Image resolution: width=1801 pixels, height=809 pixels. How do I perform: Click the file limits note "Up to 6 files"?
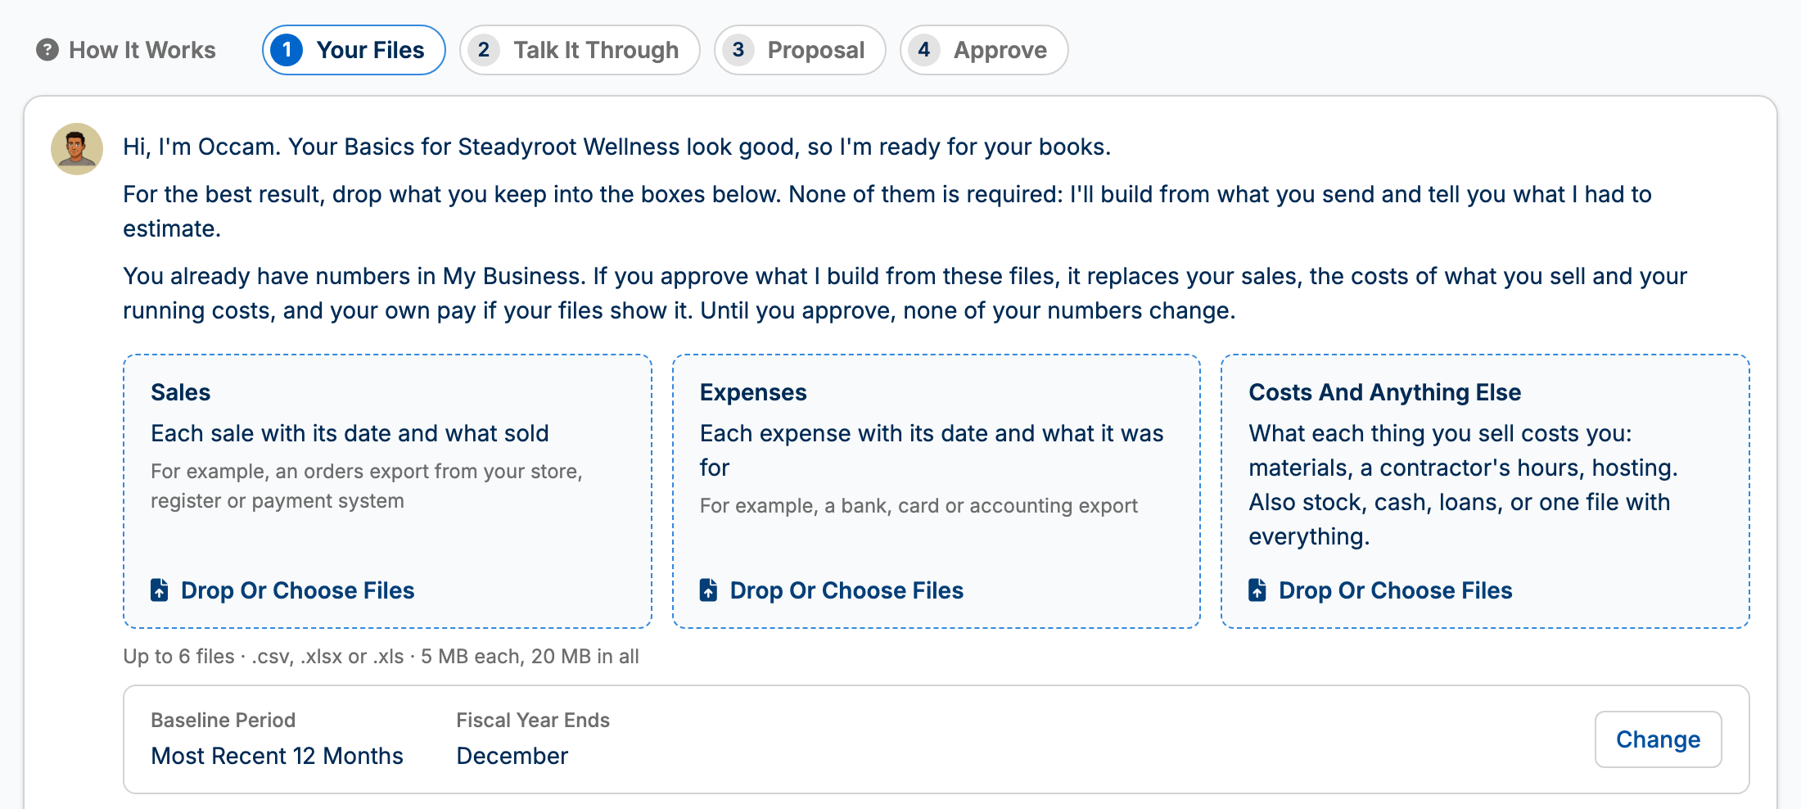pyautogui.click(x=381, y=657)
